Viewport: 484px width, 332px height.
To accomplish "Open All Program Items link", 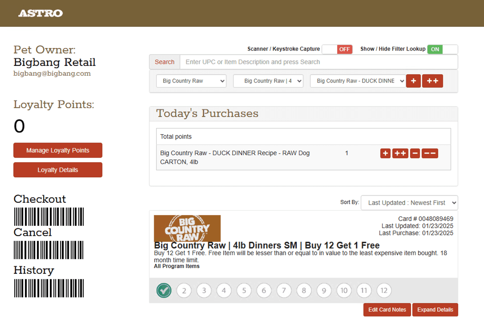I will click(x=177, y=266).
